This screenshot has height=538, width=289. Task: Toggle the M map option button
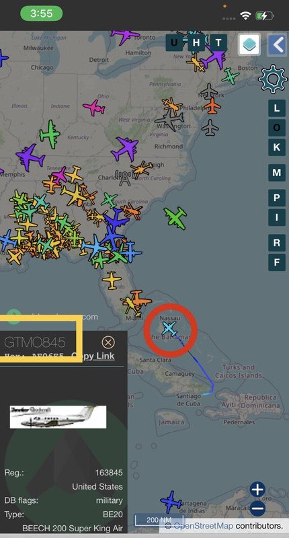click(277, 173)
